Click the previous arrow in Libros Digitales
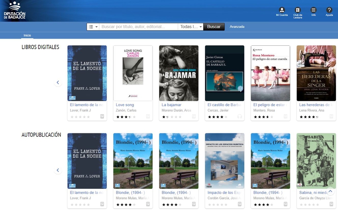Image resolution: width=338 pixels, height=212 pixels. coord(58,82)
